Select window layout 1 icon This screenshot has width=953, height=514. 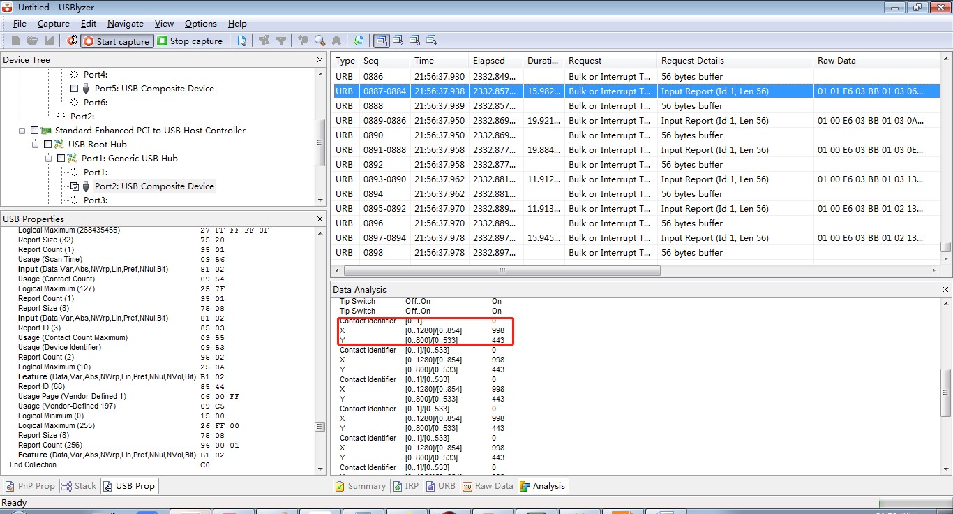point(382,41)
